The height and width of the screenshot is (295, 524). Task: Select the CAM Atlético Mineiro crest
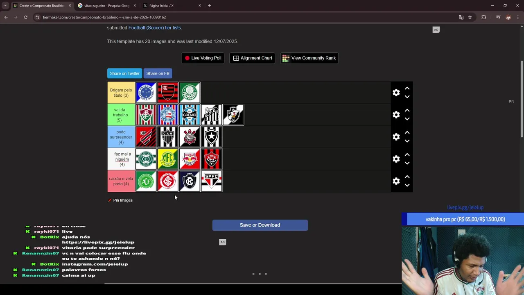point(168,137)
